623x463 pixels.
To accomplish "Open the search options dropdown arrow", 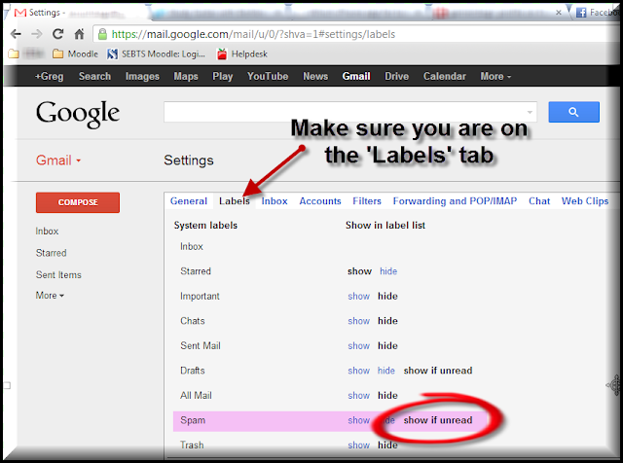I will [530, 113].
